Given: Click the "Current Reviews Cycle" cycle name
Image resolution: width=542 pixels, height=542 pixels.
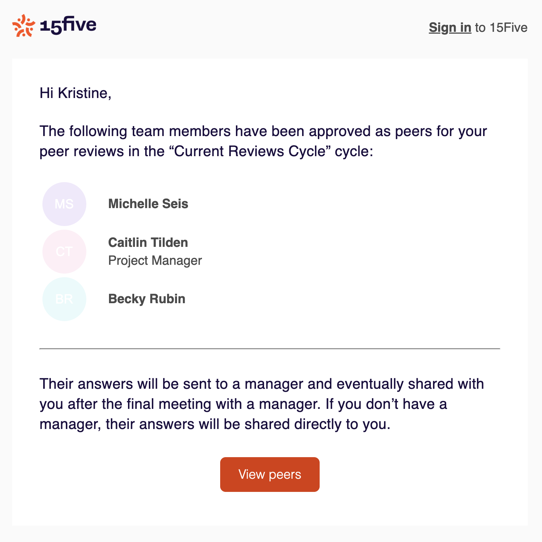Looking at the screenshot, I should point(250,151).
